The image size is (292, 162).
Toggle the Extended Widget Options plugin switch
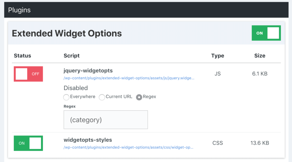266,33
